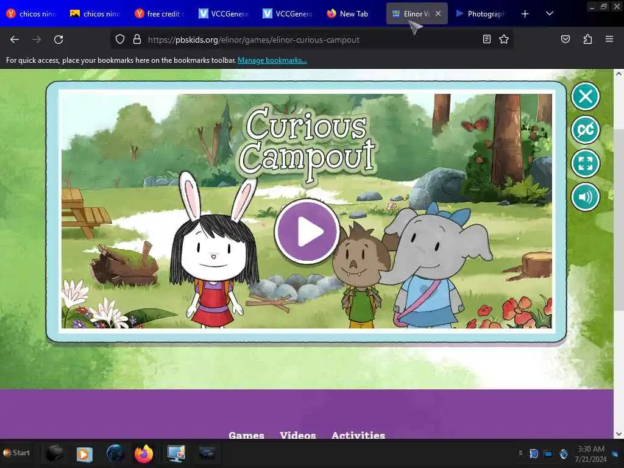
Task: Open the blue circular system tray icon
Action: (564, 453)
